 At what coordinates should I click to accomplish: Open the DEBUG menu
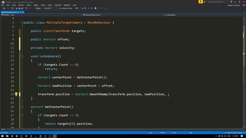click(36, 5)
